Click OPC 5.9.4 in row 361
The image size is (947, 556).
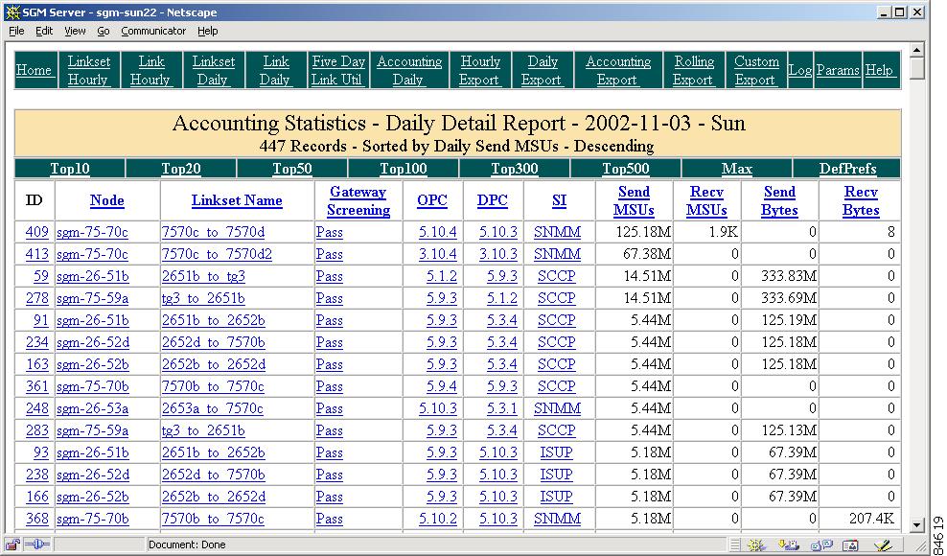click(442, 386)
